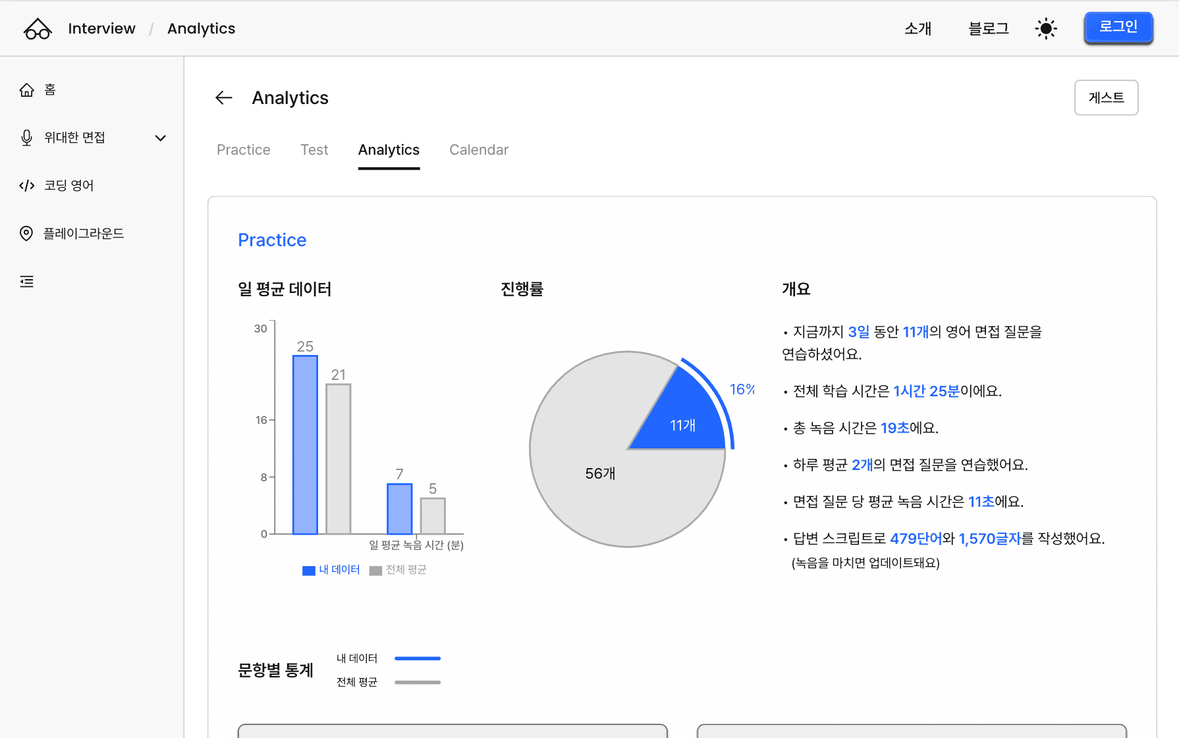
Task: Click the 로그인 button
Action: tap(1118, 28)
